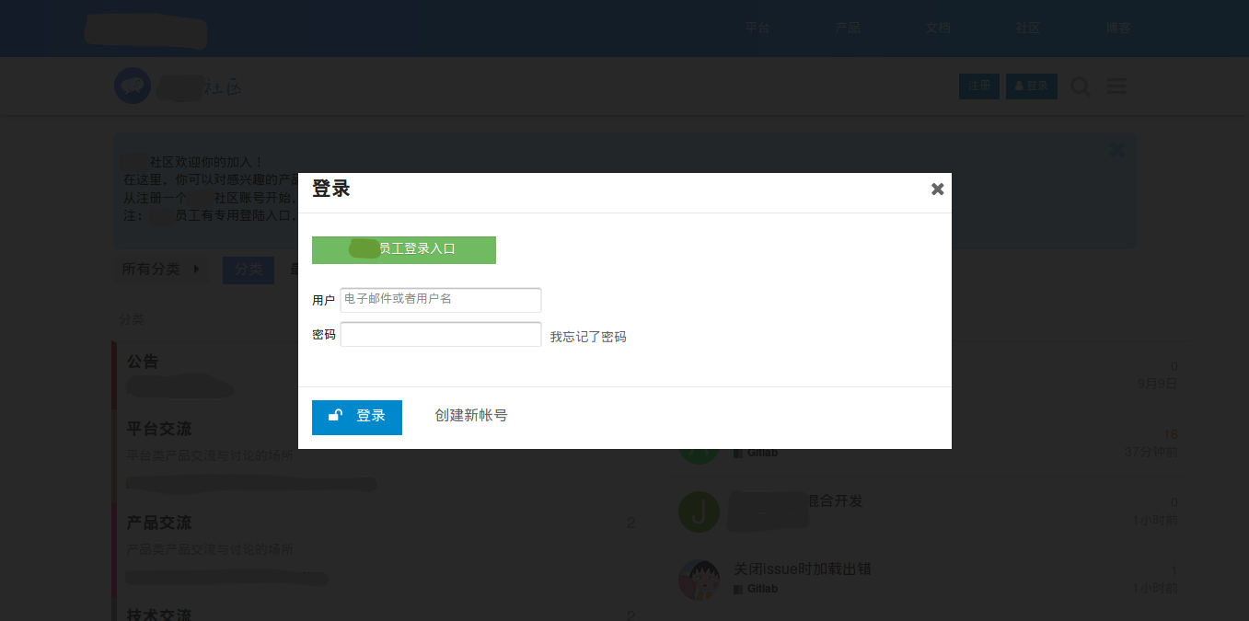Image resolution: width=1249 pixels, height=621 pixels.
Task: Open the 产品 navigation item
Action: tap(848, 28)
